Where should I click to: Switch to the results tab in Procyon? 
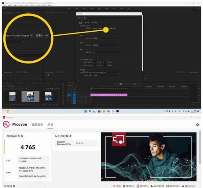pyautogui.click(x=50, y=124)
